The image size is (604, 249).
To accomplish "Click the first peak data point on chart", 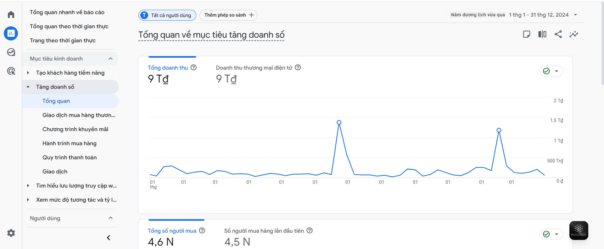I will pos(339,122).
